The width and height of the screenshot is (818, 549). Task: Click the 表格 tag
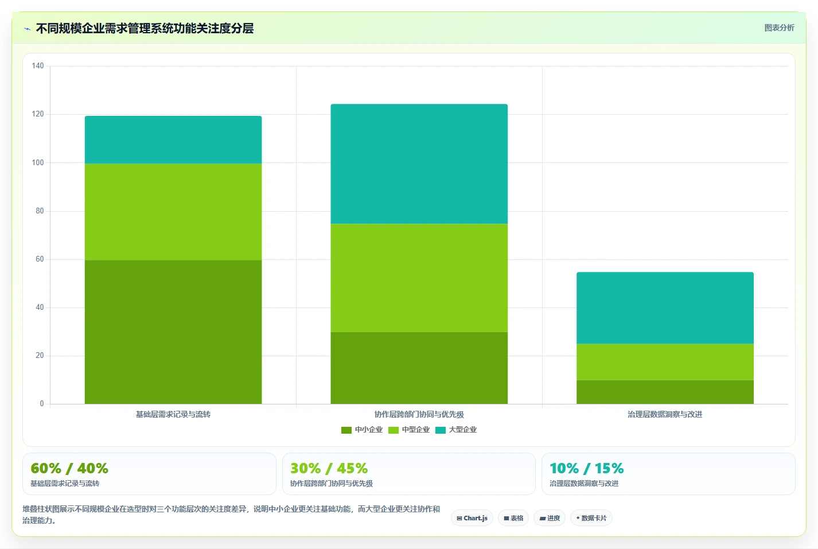pos(513,518)
